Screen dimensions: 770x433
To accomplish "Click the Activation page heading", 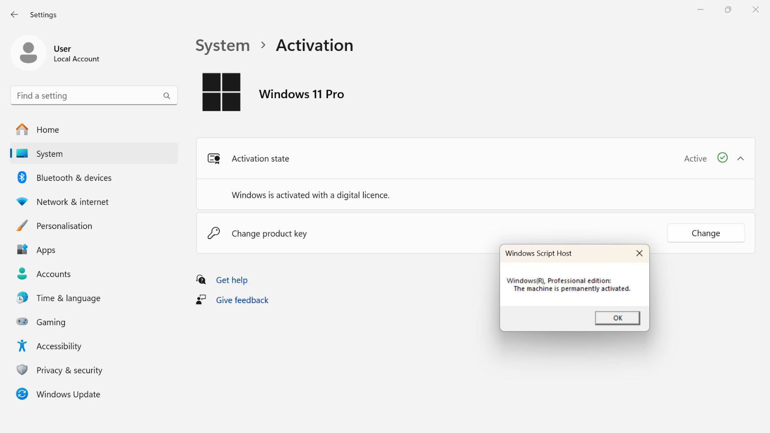I will pos(314,45).
